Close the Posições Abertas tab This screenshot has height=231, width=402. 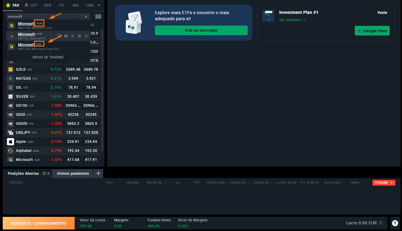click(x=48, y=174)
